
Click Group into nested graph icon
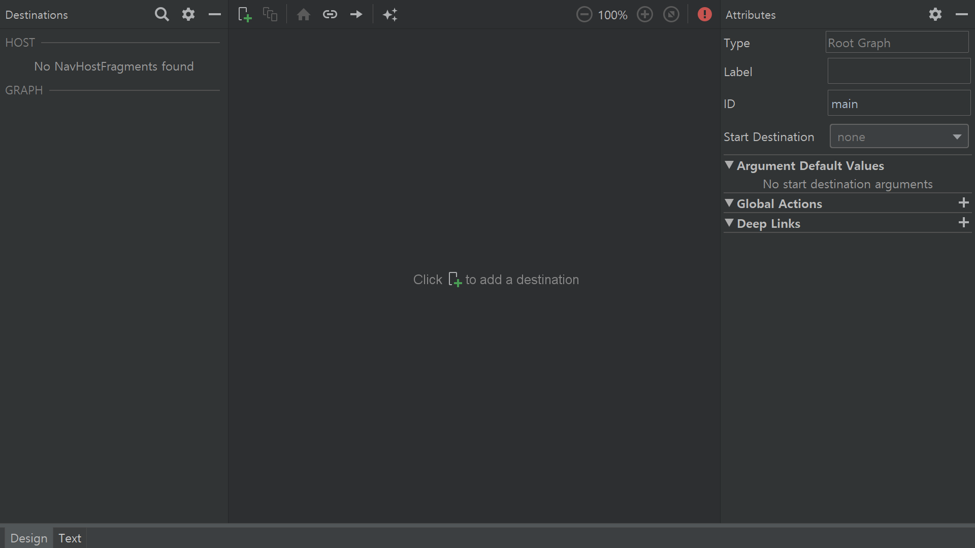pyautogui.click(x=270, y=14)
